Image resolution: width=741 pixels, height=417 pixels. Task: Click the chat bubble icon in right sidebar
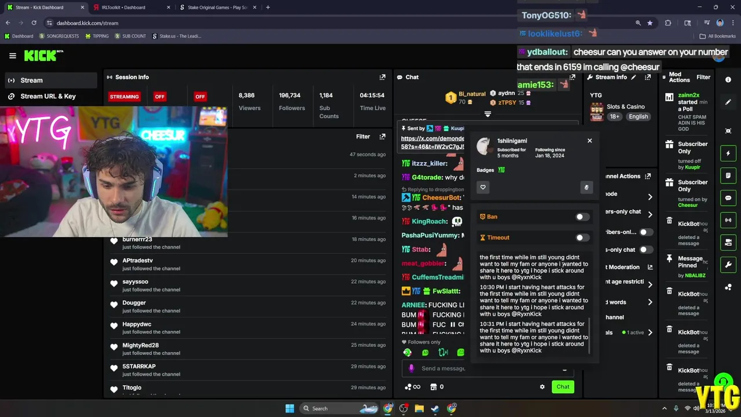(728, 198)
